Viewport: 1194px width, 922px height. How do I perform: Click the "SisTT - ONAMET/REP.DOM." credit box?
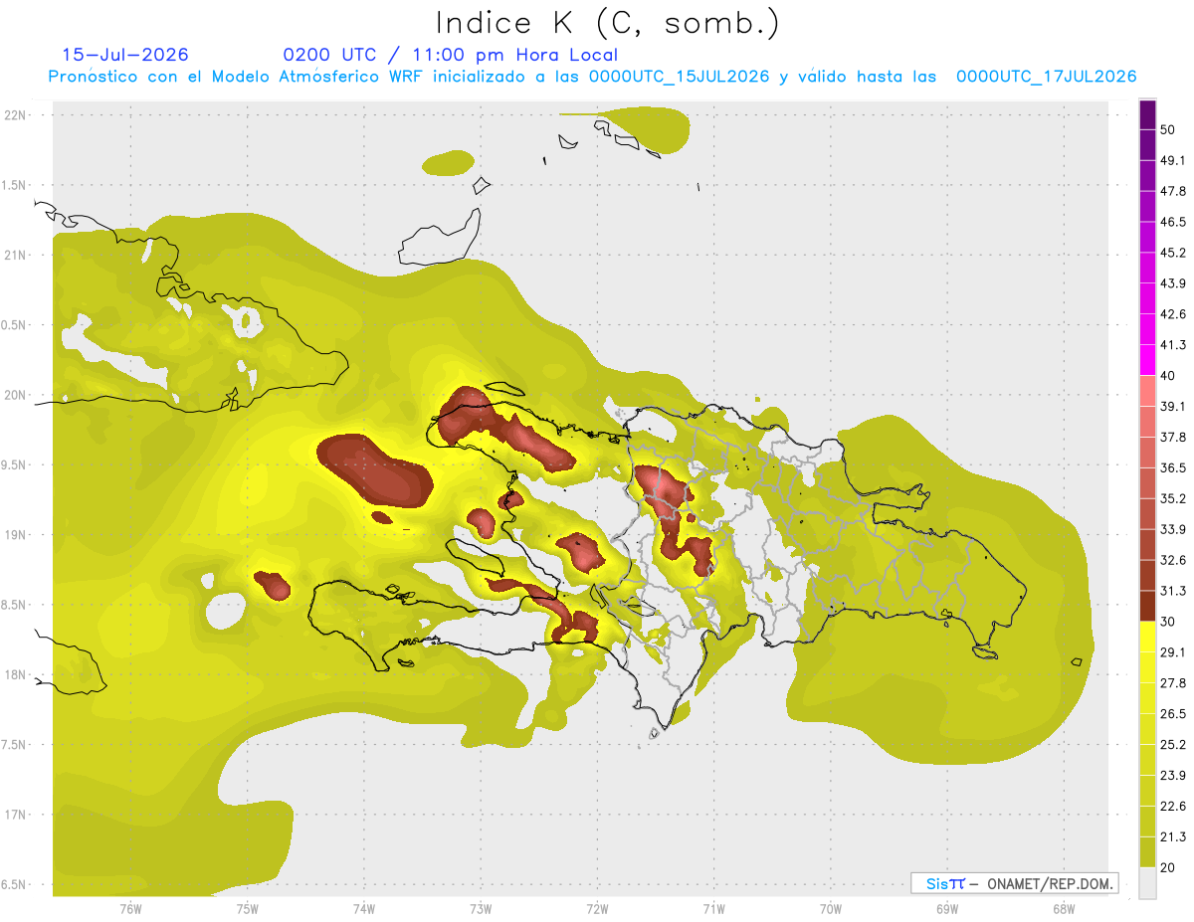pyautogui.click(x=1014, y=883)
